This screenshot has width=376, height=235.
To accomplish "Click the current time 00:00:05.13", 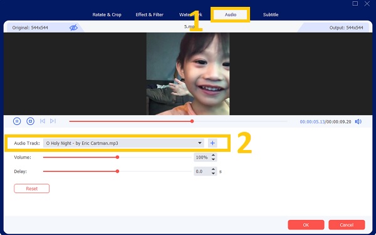I will 312,122.
